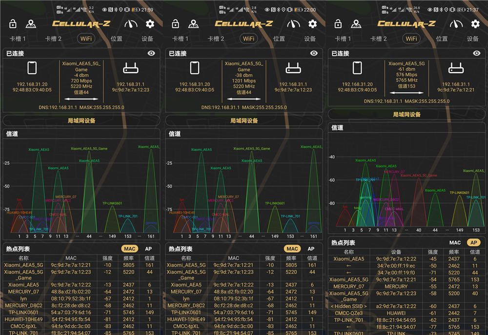Select MAC mode in the 21:59 hotspot list

pyautogui.click(x=129, y=249)
